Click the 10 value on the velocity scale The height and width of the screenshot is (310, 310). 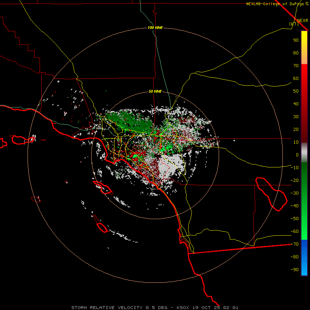pyautogui.click(x=296, y=142)
